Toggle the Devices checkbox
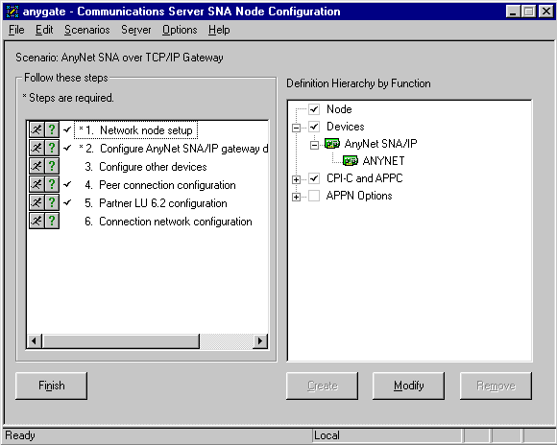Image resolution: width=557 pixels, height=445 pixels. [314, 127]
